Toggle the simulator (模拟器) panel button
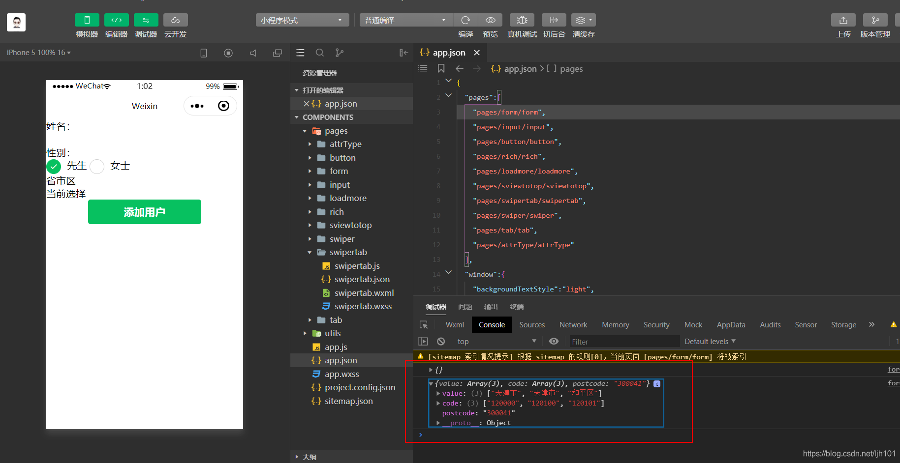The width and height of the screenshot is (900, 463). point(87,20)
